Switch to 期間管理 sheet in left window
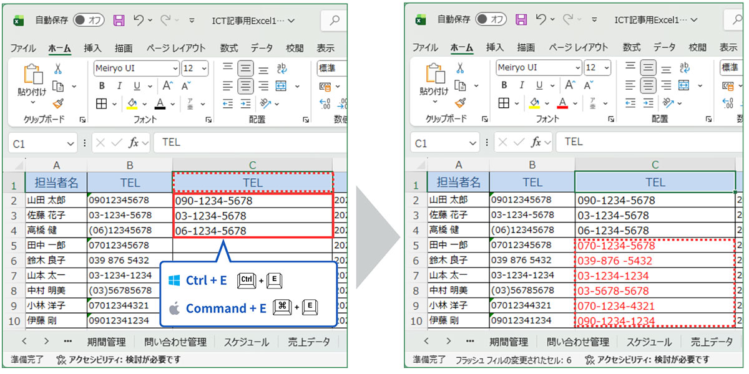 [x=105, y=342]
